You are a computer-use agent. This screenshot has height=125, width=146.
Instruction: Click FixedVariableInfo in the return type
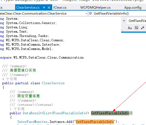coord(69,113)
